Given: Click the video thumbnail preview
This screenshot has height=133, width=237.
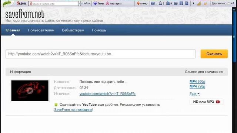Looking at the screenshot, I should point(30,91).
